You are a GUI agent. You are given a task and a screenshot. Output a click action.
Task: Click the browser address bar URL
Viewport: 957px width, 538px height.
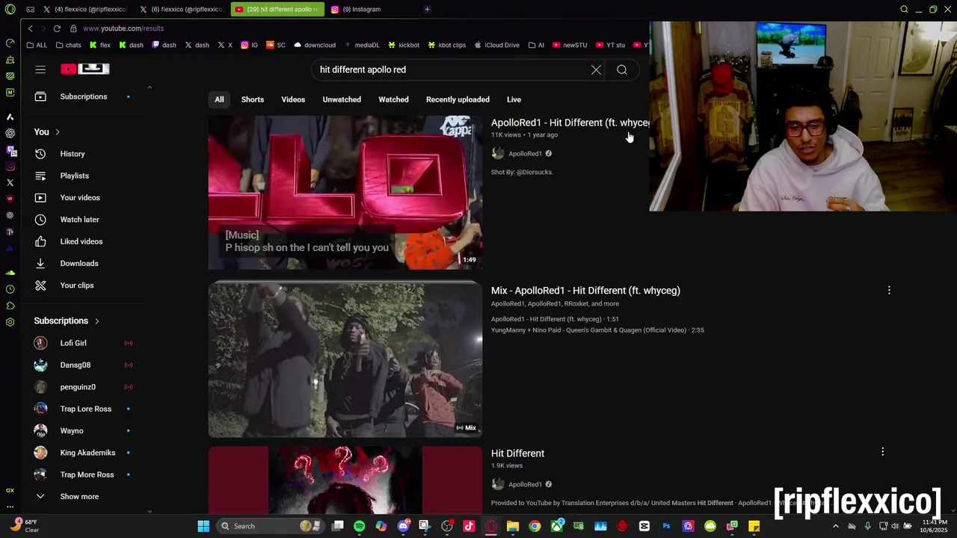[123, 28]
